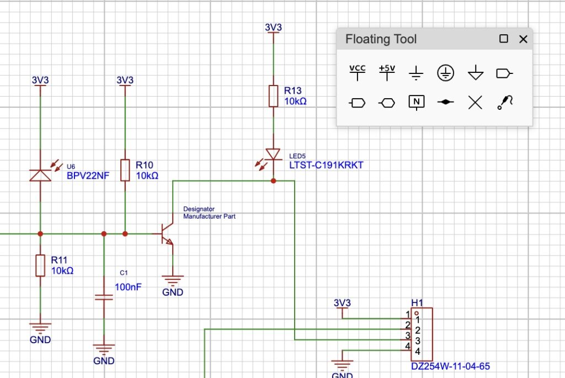Image resolution: width=565 pixels, height=378 pixels.
Task: Select capacitor C1 labeled 100nF
Action: (x=104, y=297)
